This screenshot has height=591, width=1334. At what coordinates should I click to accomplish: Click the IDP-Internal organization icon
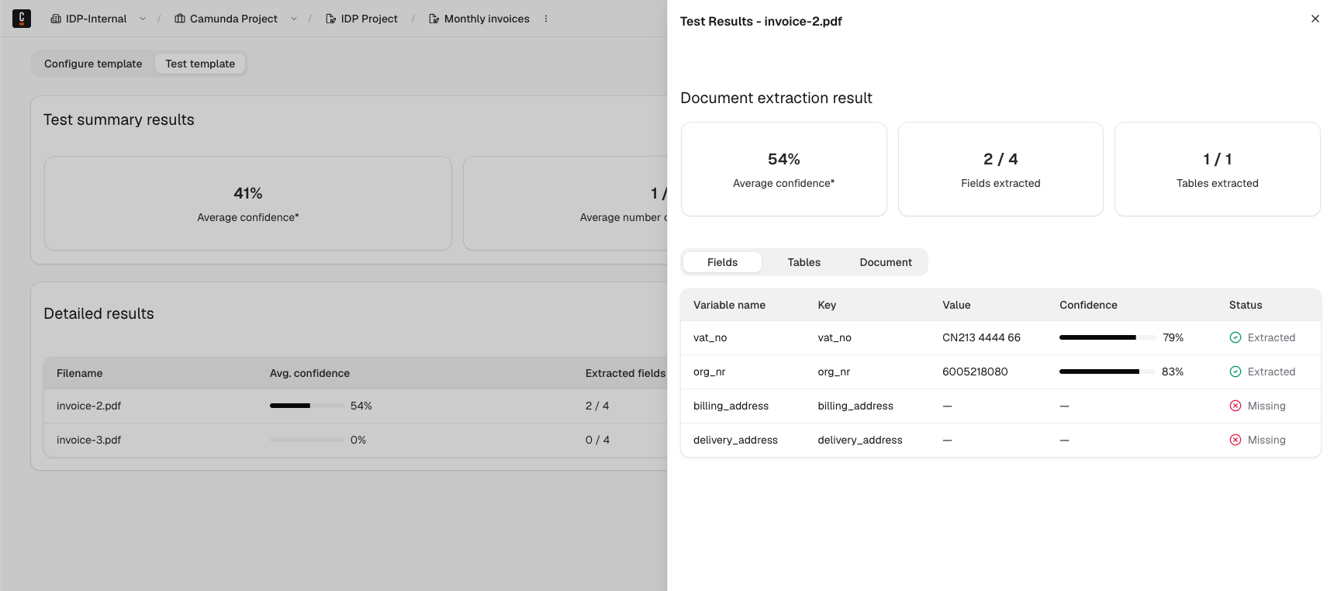(56, 19)
